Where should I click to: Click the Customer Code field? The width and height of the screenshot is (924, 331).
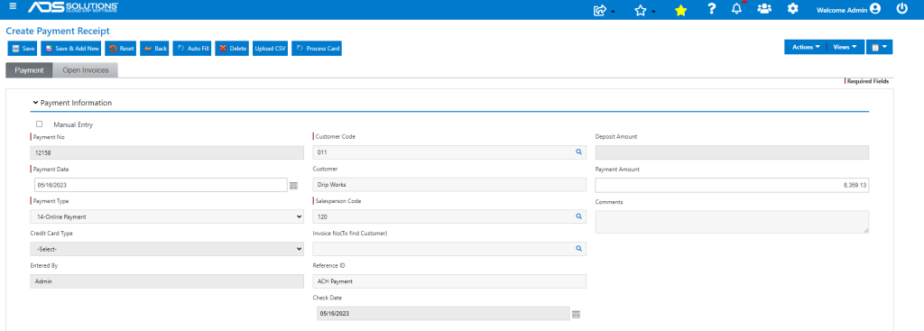449,152
